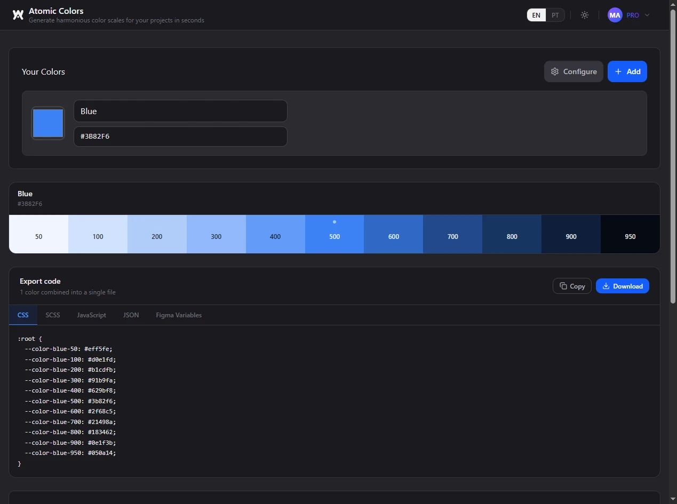Viewport: 677px width, 504px height.
Task: Click the --color-blue-50 code line
Action: coord(68,349)
